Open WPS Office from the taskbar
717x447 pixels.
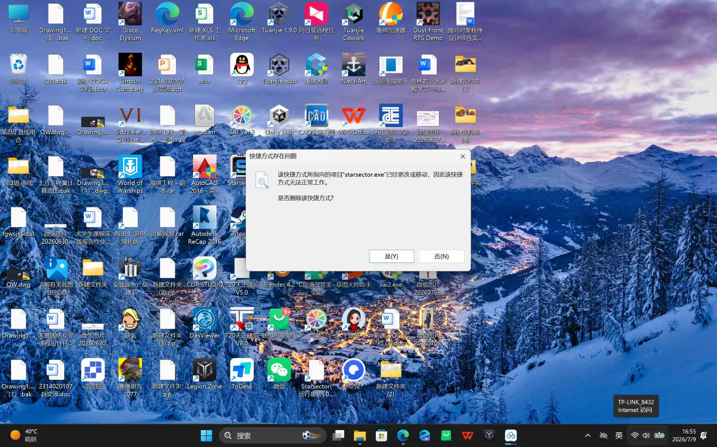click(x=468, y=435)
